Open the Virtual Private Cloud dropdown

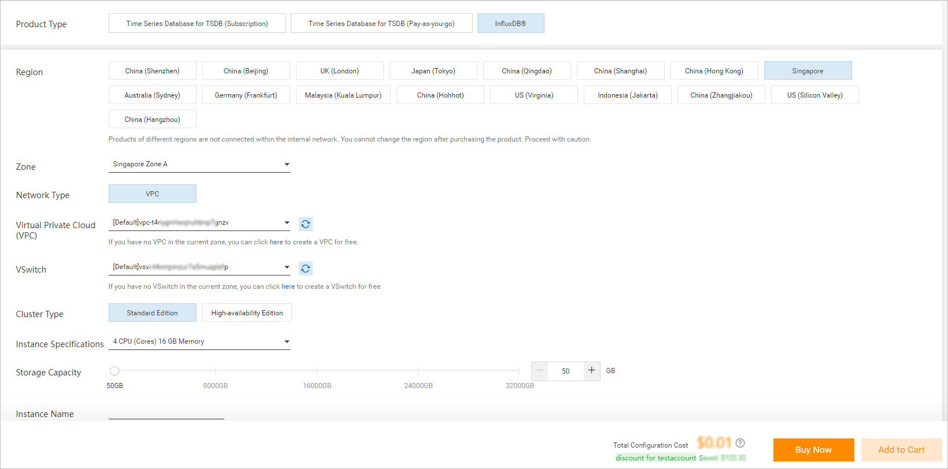(199, 223)
